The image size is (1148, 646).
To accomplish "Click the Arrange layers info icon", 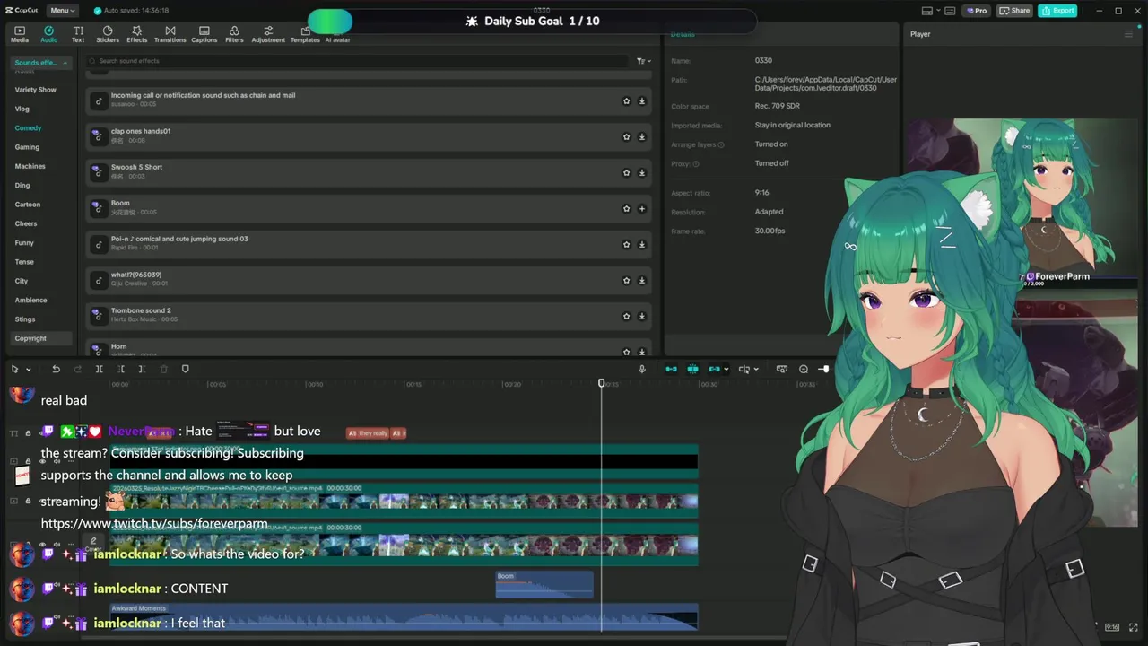I will (721, 144).
